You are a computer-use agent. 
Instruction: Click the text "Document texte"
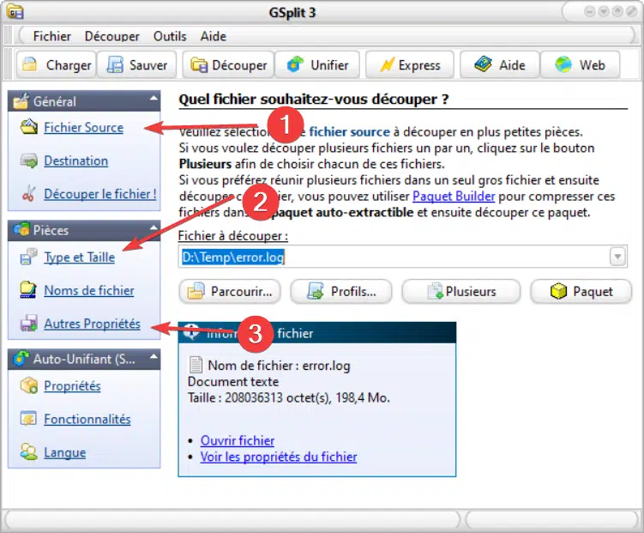[x=233, y=382]
